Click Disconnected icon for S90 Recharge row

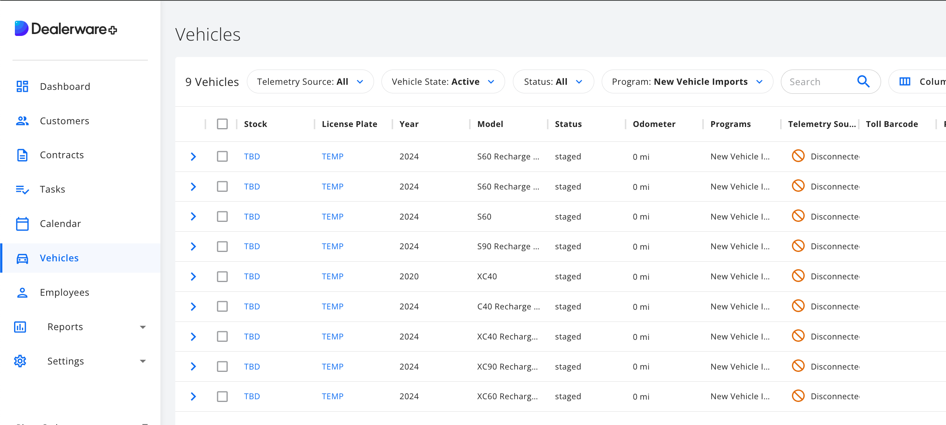coord(798,246)
